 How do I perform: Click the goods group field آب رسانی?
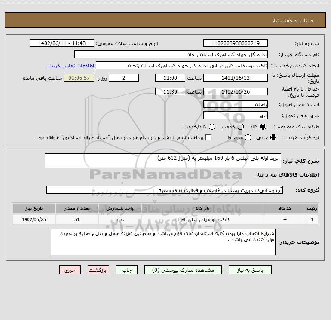[x=165, y=190]
